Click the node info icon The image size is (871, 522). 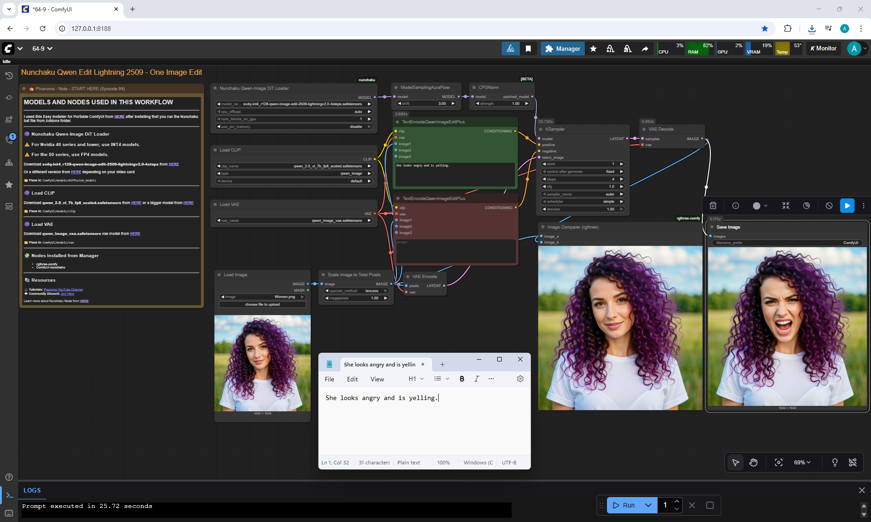click(736, 205)
